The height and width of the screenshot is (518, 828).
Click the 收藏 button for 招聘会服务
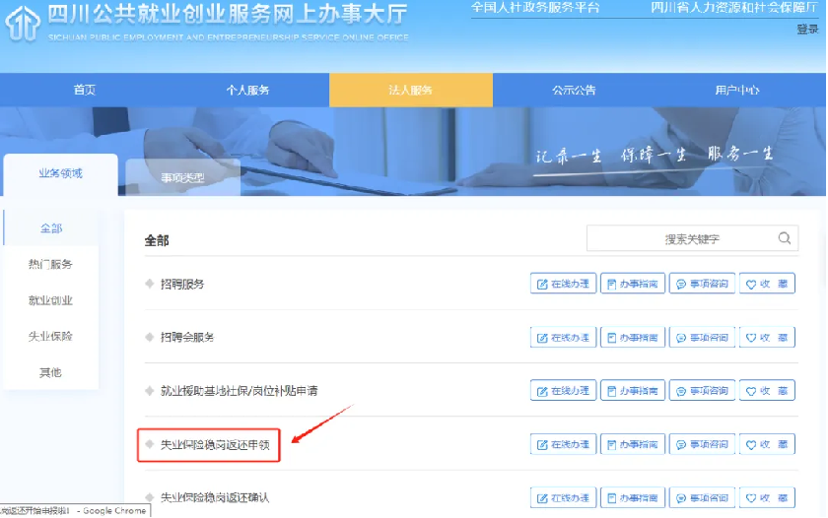(767, 338)
